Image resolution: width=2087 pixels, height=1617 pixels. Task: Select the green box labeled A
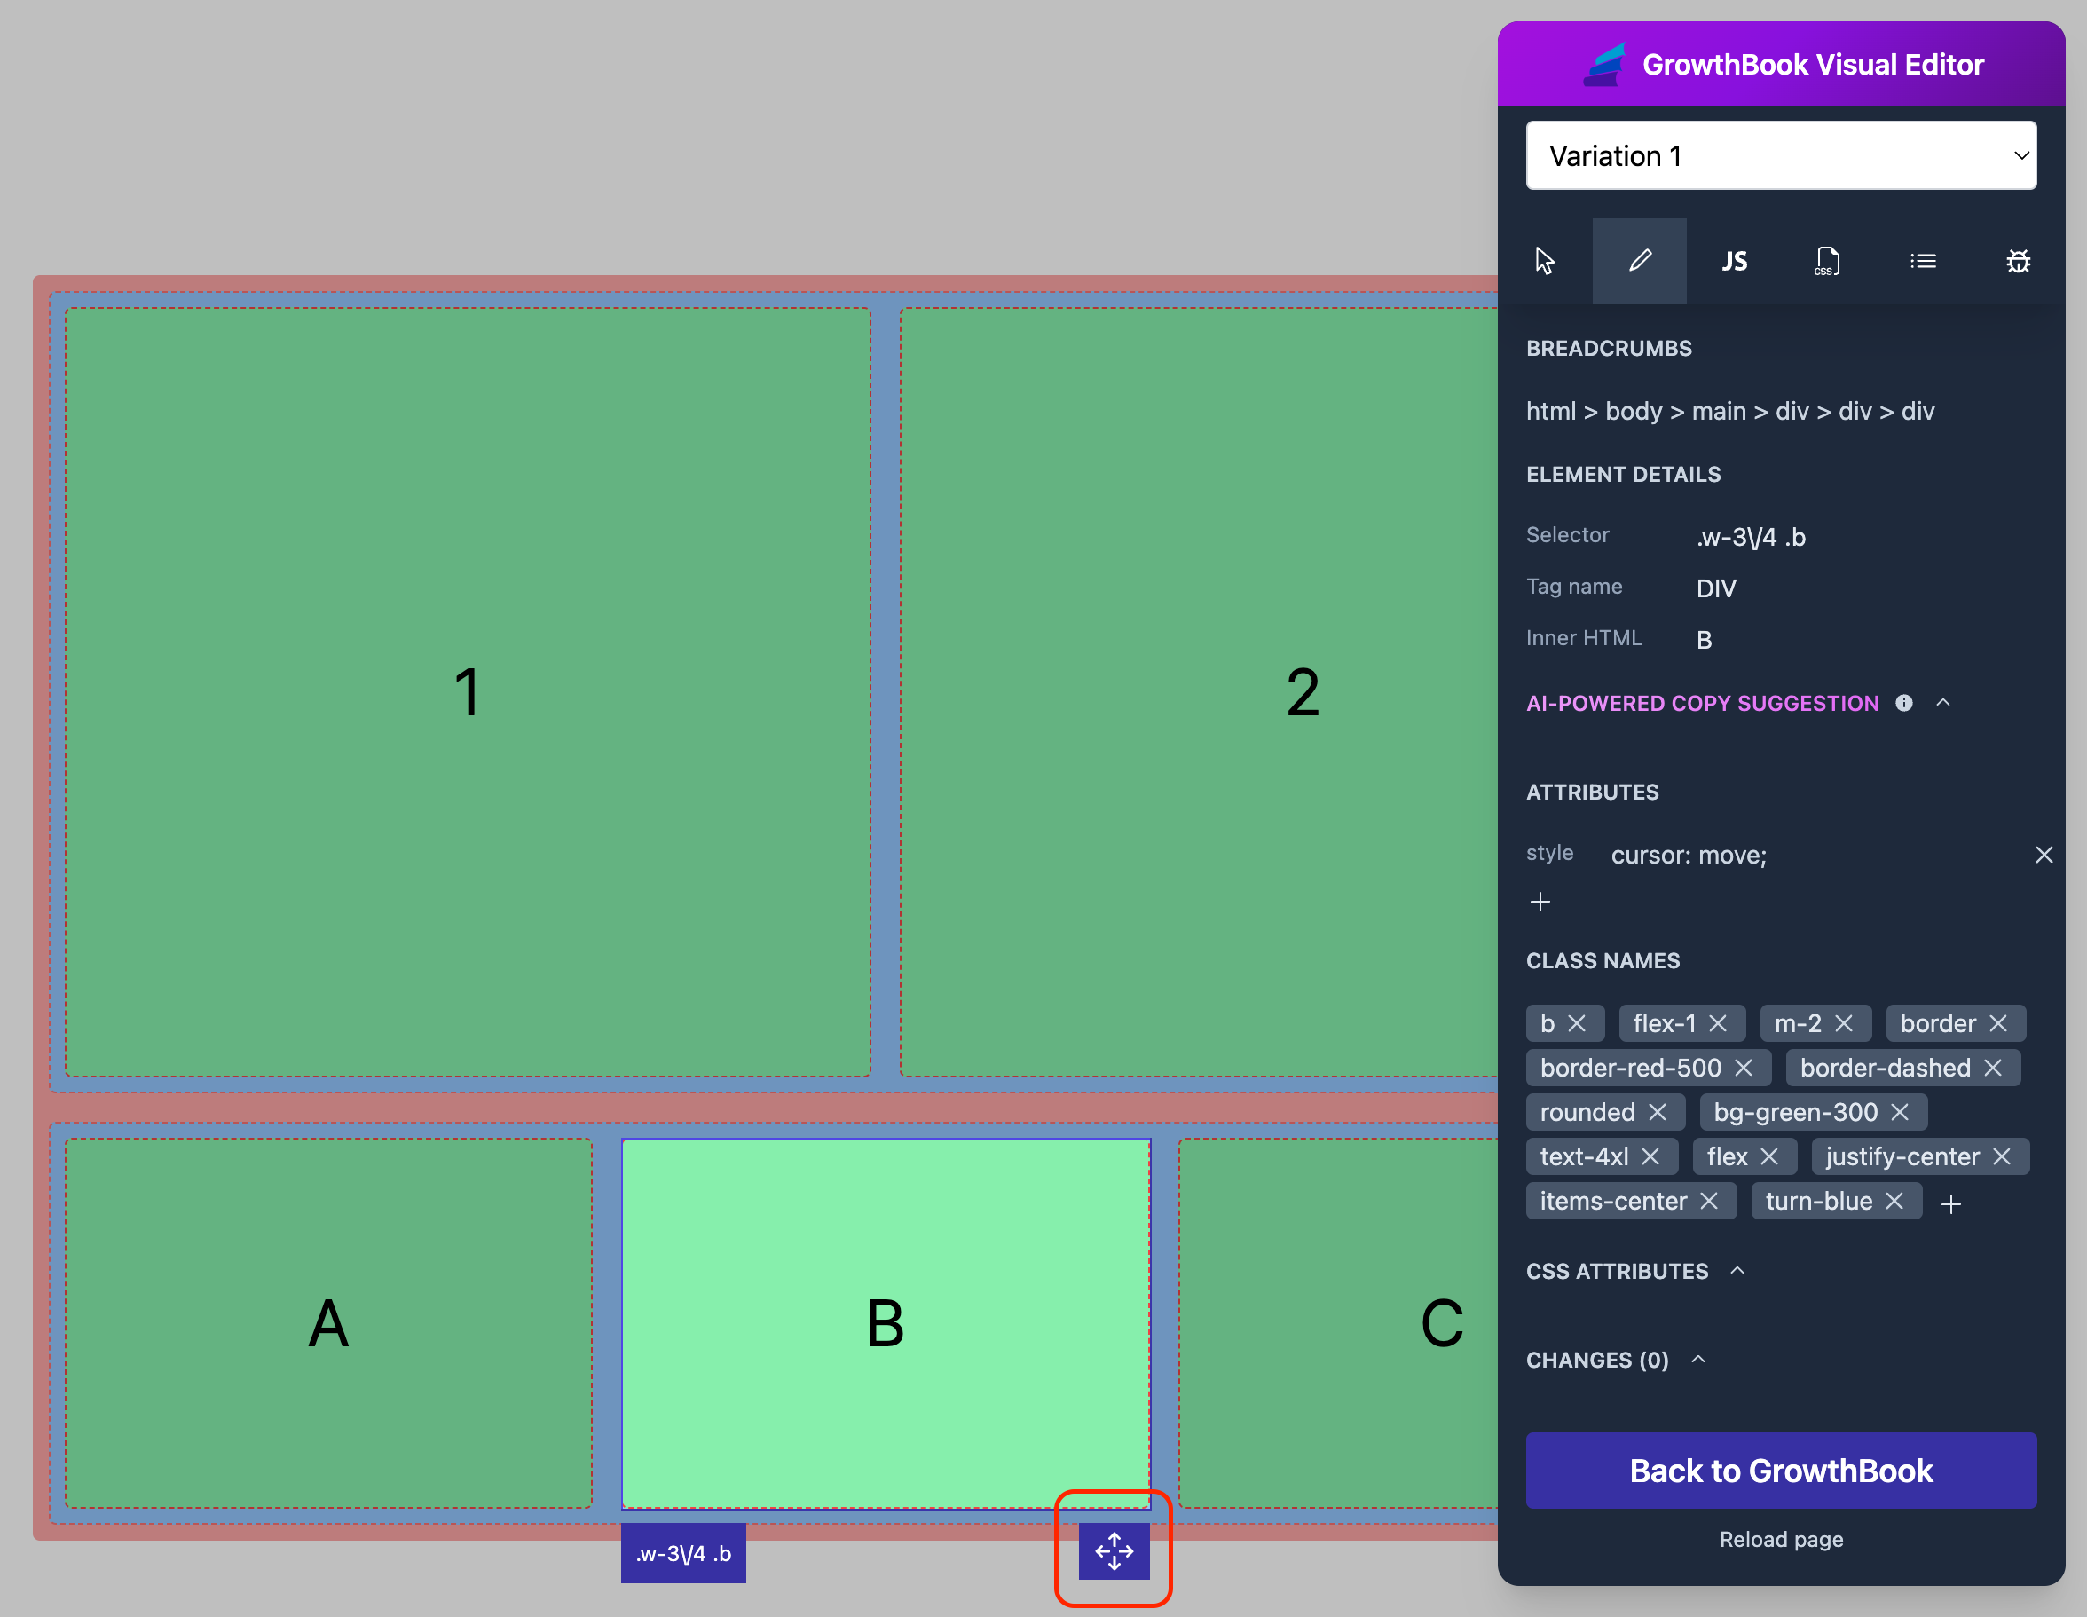point(328,1323)
